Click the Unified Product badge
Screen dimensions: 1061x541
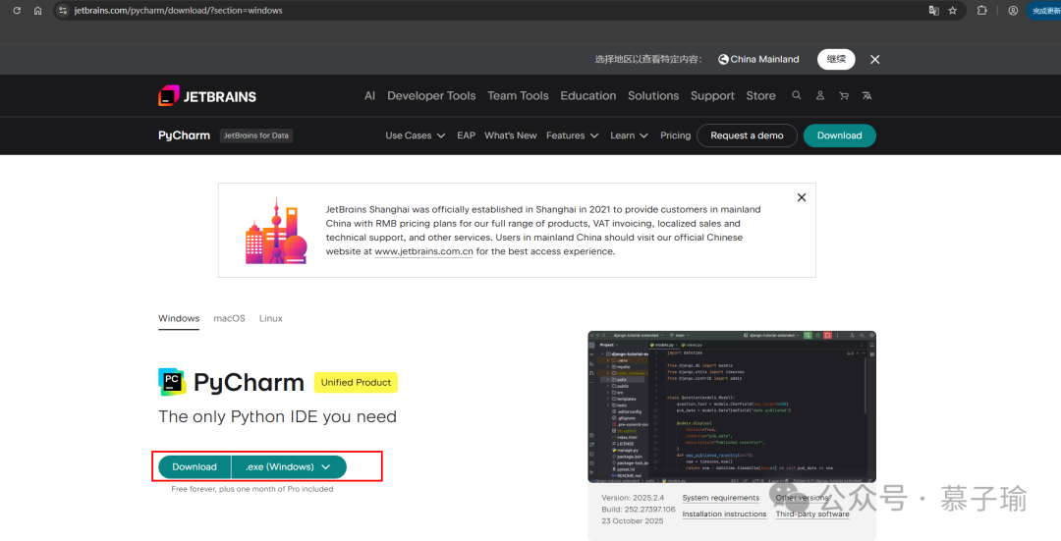point(356,382)
